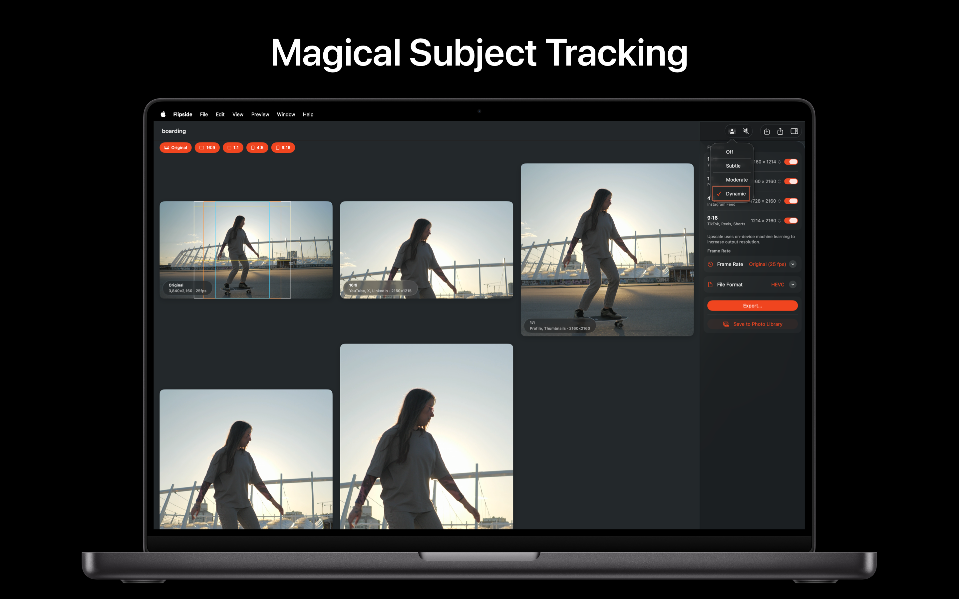Toggle the sidebar panel icon
Screen dimensions: 959x599
794,131
